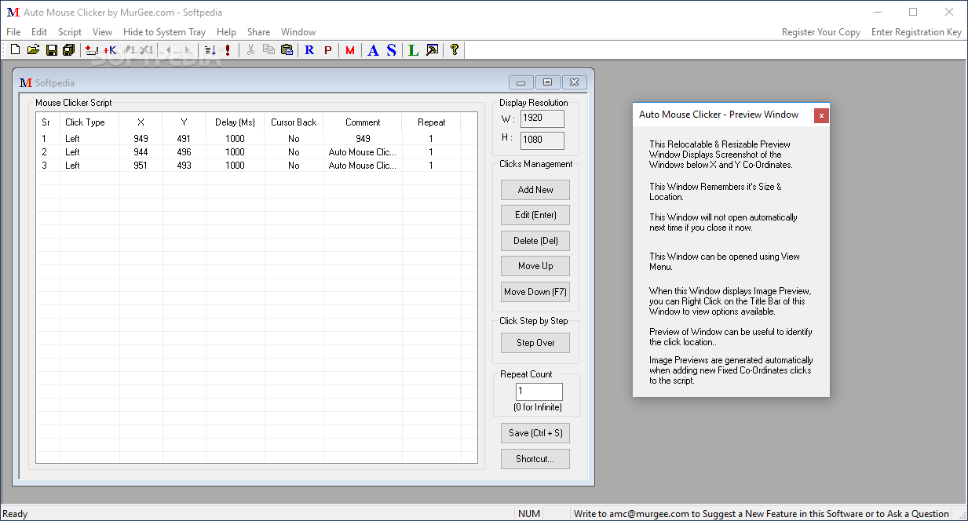The image size is (968, 521).
Task: Click the M icon in Softpedia window title
Action: 25,82
